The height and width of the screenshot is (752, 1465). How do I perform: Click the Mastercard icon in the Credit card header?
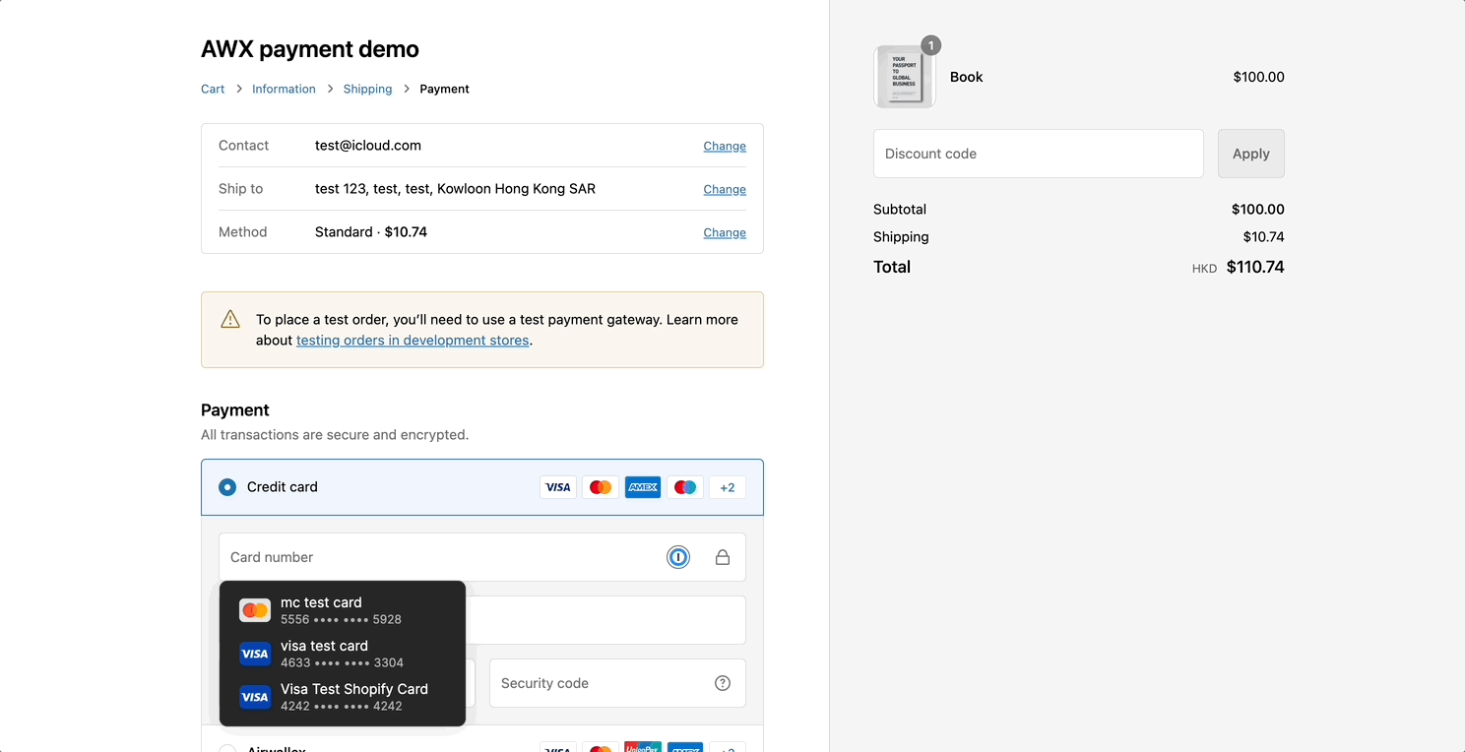600,486
